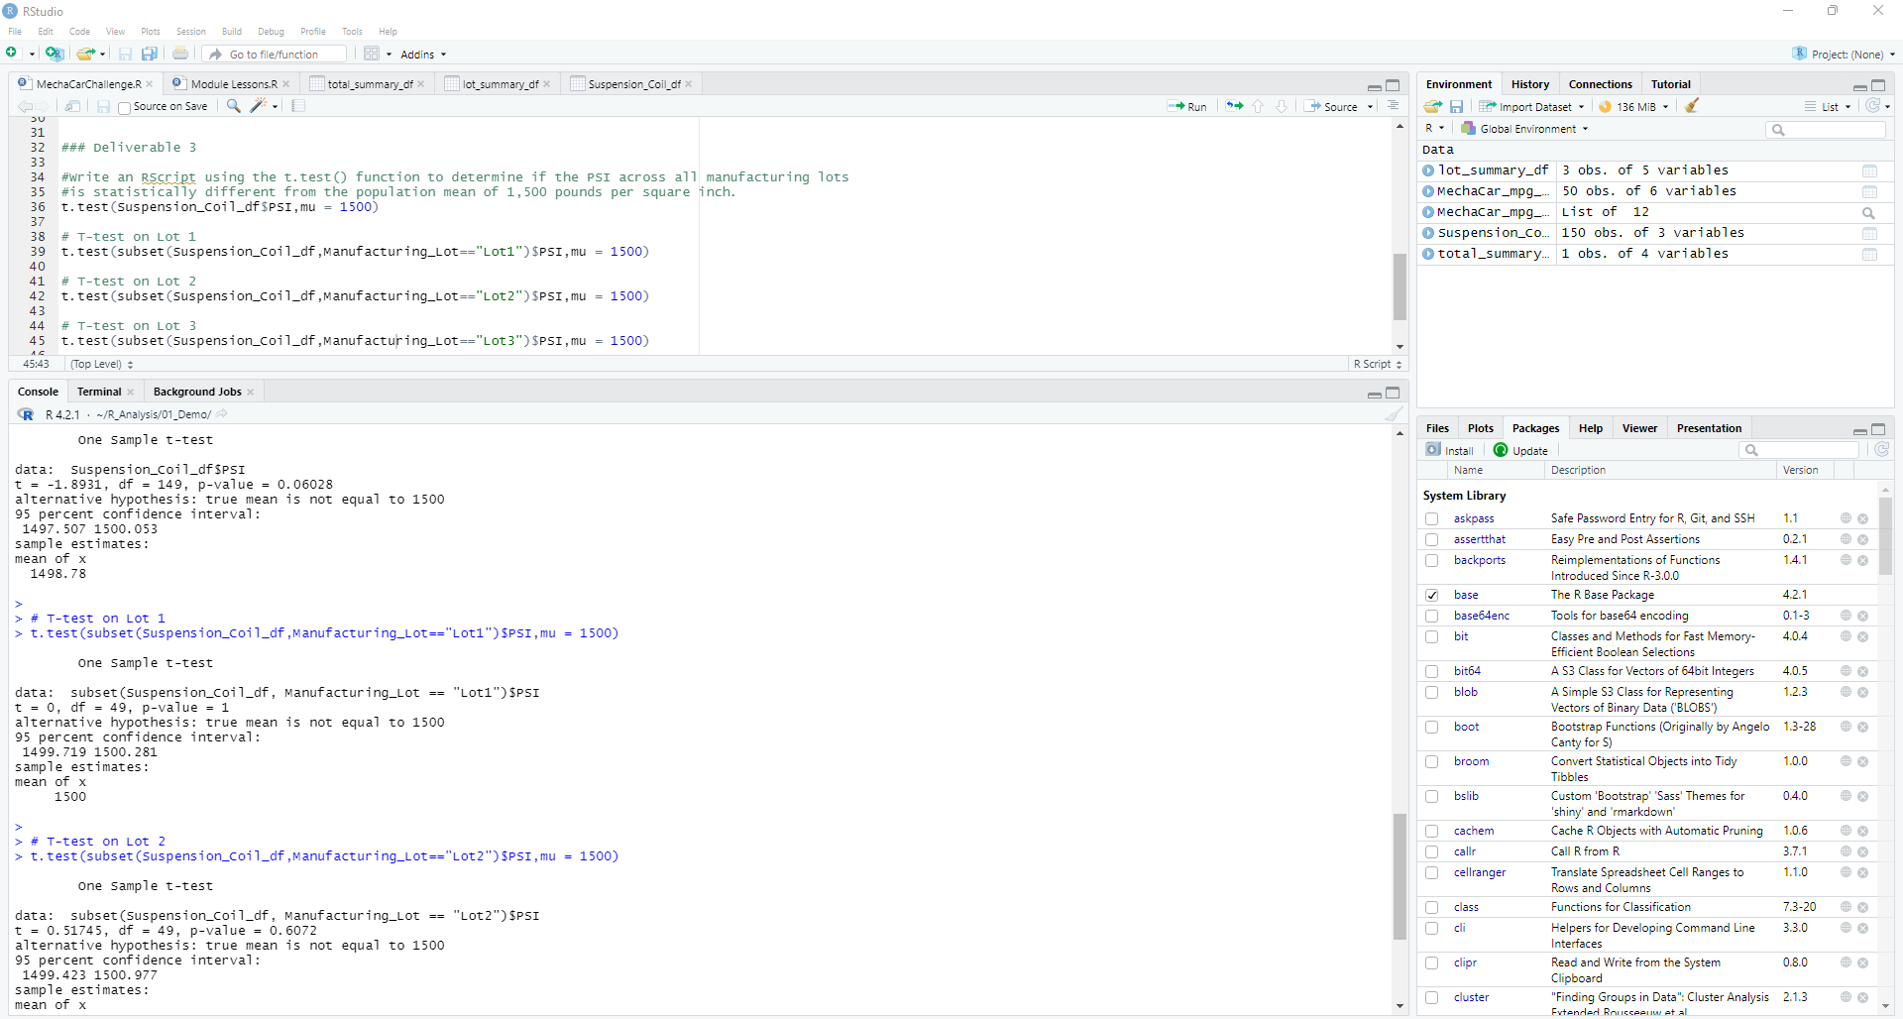
Task: Click the show document outline icon
Action: 1393,106
